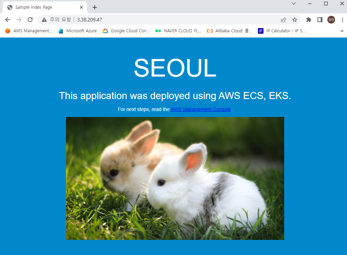This screenshot has width=347, height=255.
Task: Open the AWS Management bookmark
Action: [29, 31]
